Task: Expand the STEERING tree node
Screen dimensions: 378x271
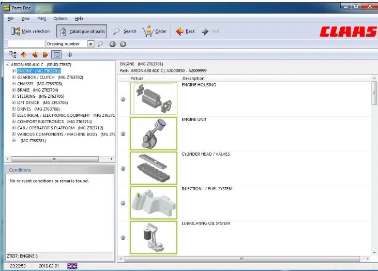Action: (x=14, y=96)
